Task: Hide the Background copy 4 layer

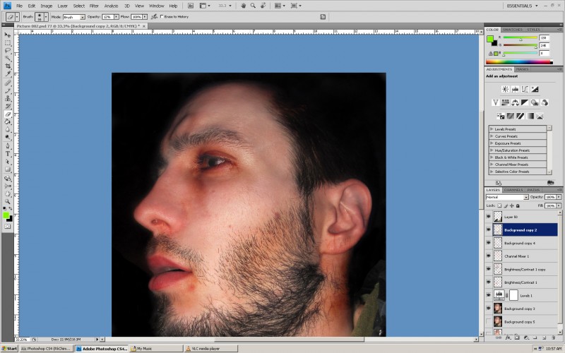Action: click(x=488, y=243)
